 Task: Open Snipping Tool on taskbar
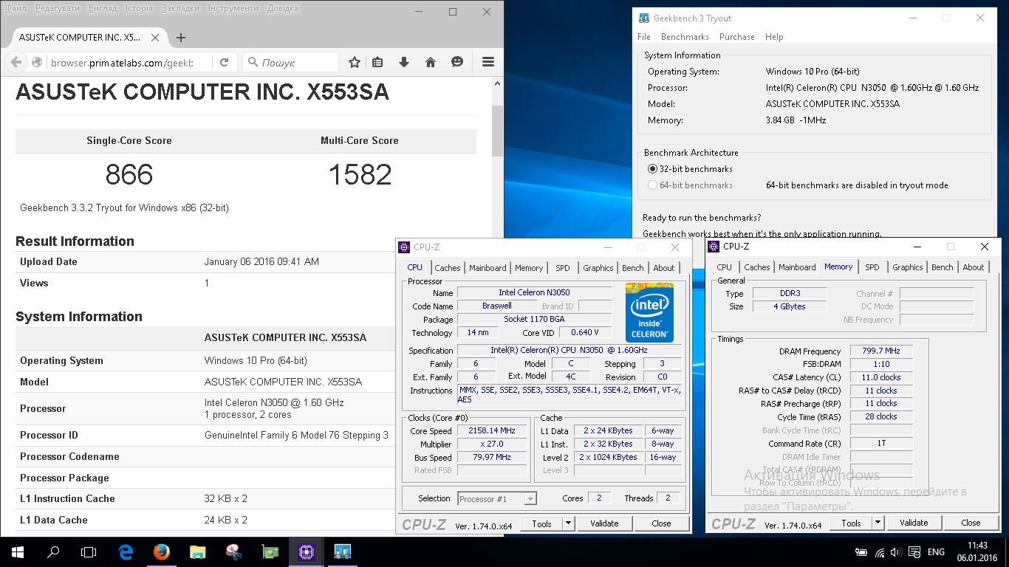click(x=233, y=551)
